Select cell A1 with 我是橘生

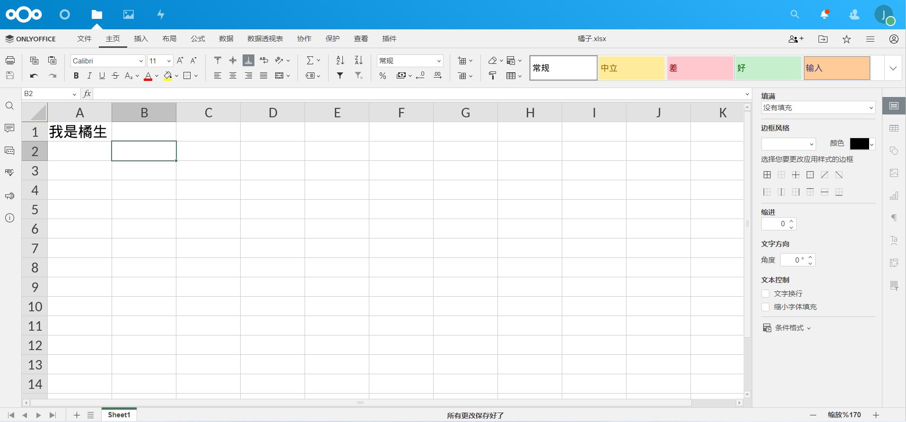[x=79, y=132]
